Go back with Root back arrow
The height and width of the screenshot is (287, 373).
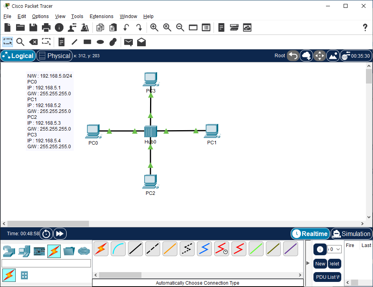293,56
